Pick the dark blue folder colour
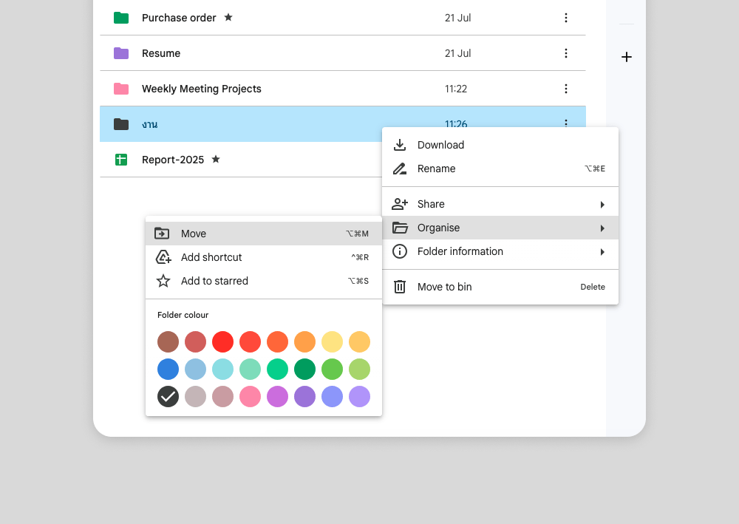739x524 pixels. point(168,370)
